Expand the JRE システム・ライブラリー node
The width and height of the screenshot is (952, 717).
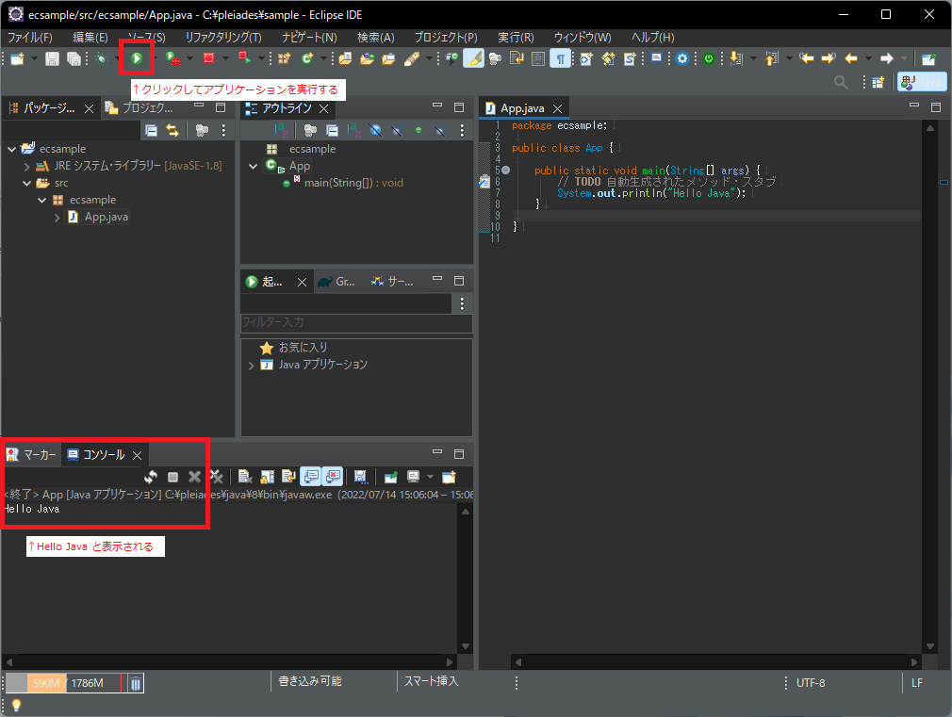click(x=26, y=166)
